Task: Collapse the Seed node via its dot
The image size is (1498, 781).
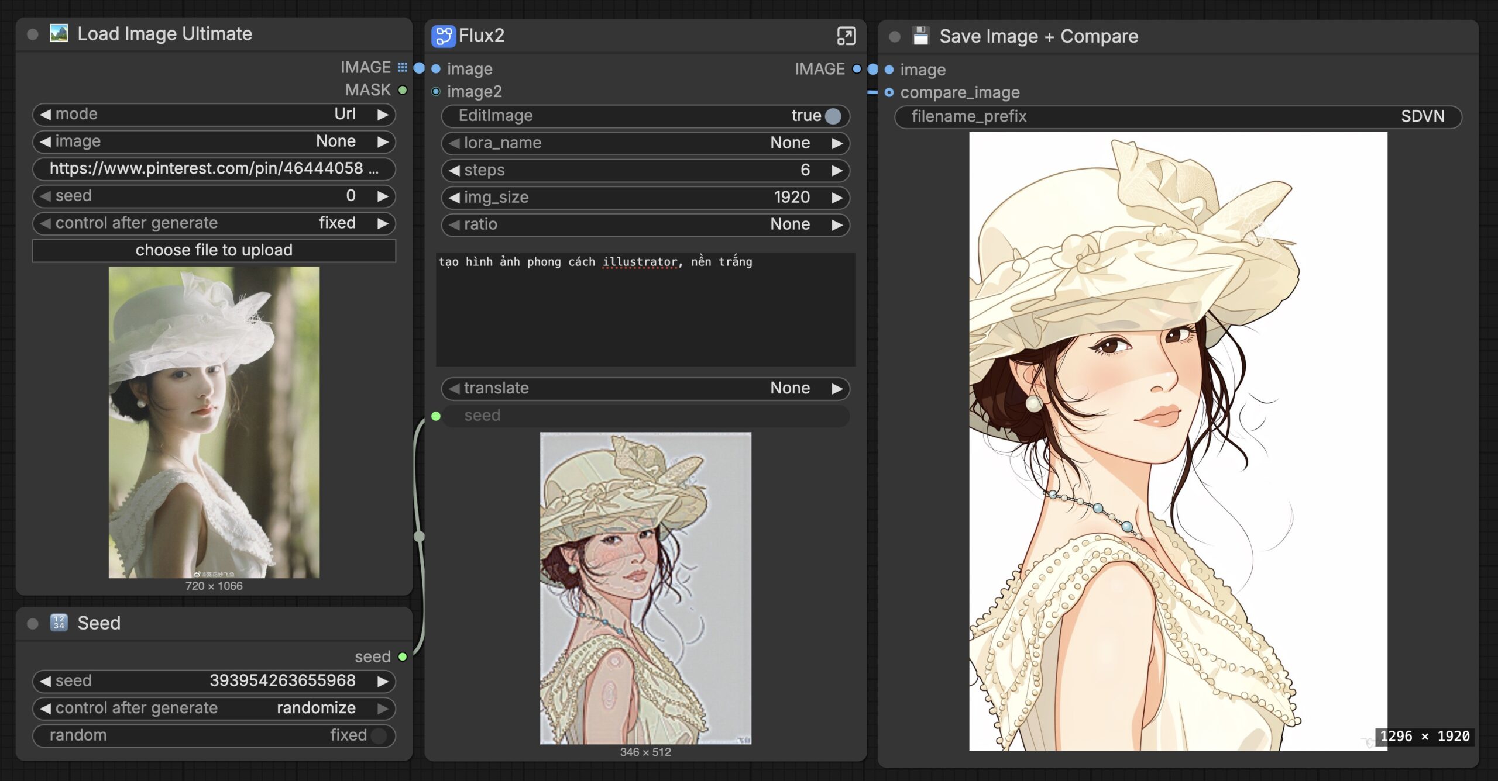Action: (33, 624)
